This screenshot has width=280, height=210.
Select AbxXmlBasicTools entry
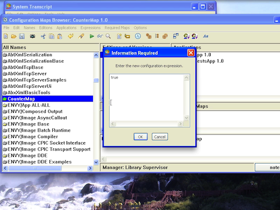click(29, 92)
